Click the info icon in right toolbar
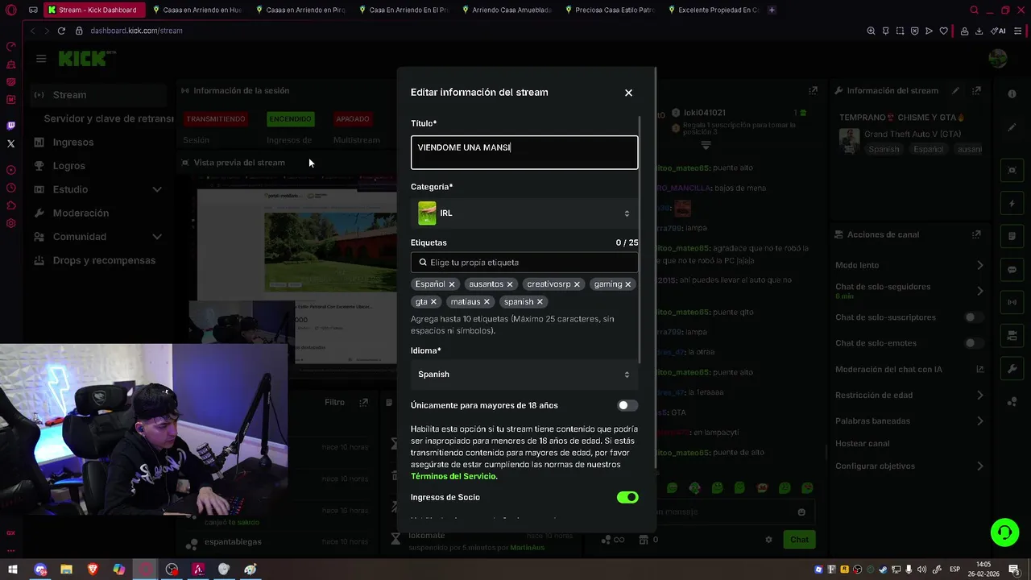Viewport: 1031px width, 580px height. click(1012, 94)
